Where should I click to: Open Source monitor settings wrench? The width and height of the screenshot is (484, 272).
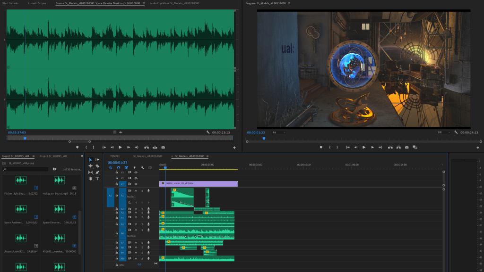208,132
